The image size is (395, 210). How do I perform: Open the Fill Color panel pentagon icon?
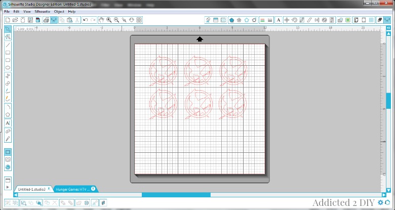(x=231, y=20)
